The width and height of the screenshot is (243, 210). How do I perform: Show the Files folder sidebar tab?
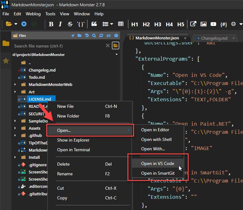point(6,43)
